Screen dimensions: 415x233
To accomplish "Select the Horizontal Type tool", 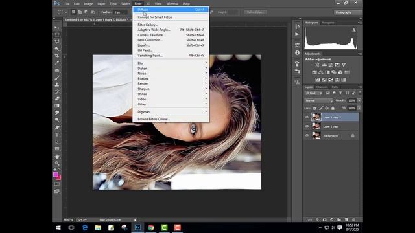I will click(57, 135).
